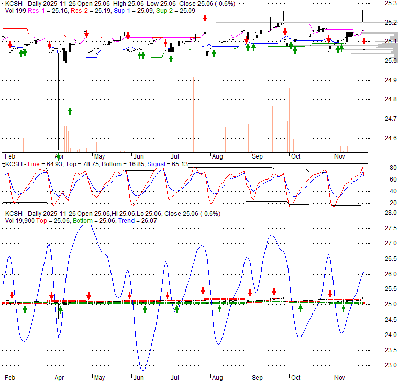Click Nov label on the bottom panel axis
Image resolution: width=399 pixels, height=381 pixels.
click(339, 378)
